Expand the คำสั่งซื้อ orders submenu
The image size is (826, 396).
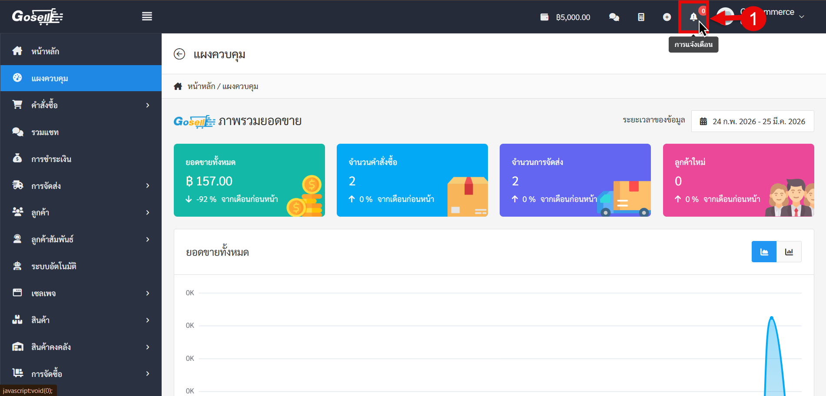[148, 105]
